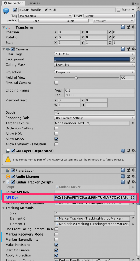Open the Rendering Path dropdown
Screen dimensions: 140x261
(95, 118)
